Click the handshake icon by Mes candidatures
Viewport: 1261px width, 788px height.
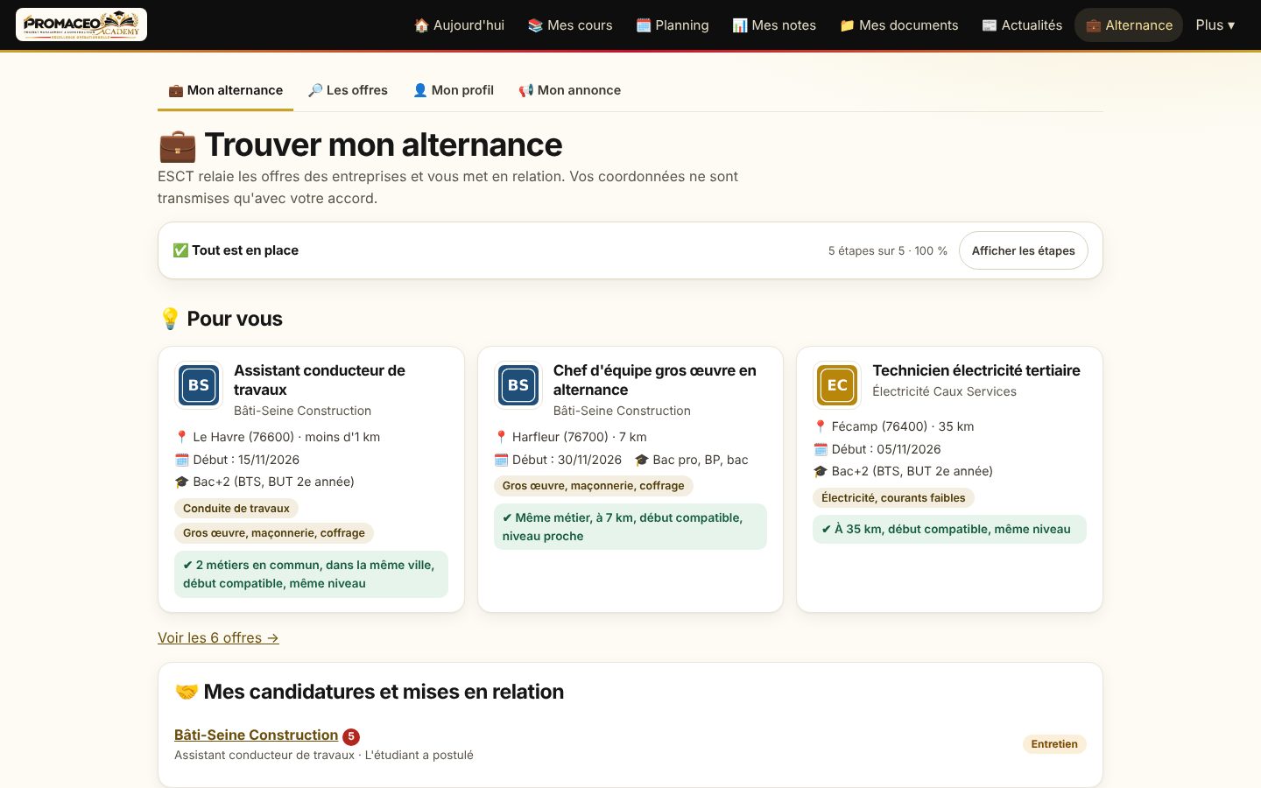coord(187,692)
